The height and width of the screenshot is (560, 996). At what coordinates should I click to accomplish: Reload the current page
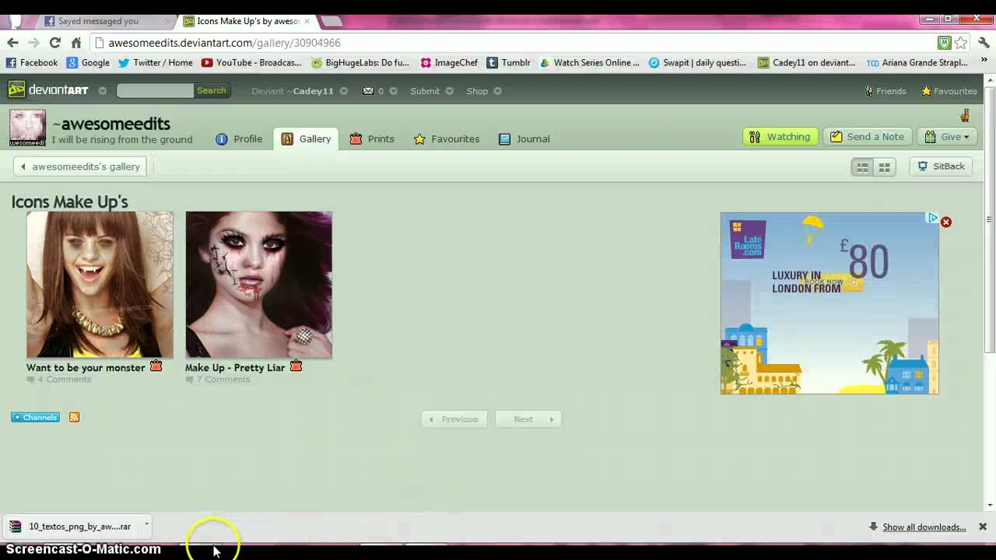54,43
